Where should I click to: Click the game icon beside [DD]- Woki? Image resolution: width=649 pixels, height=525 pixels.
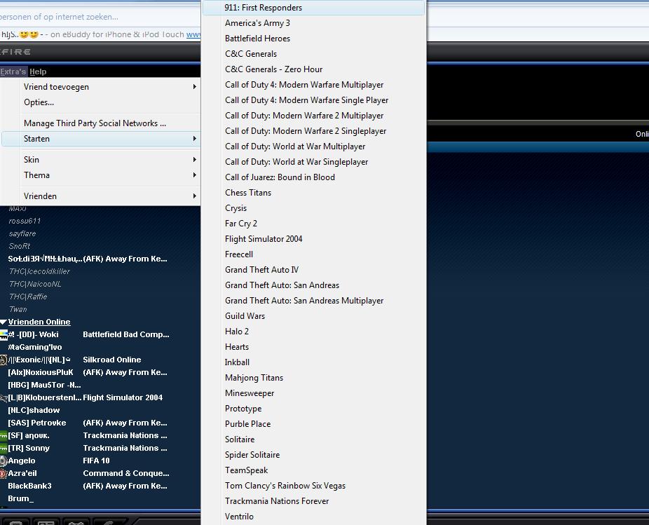click(x=4, y=334)
